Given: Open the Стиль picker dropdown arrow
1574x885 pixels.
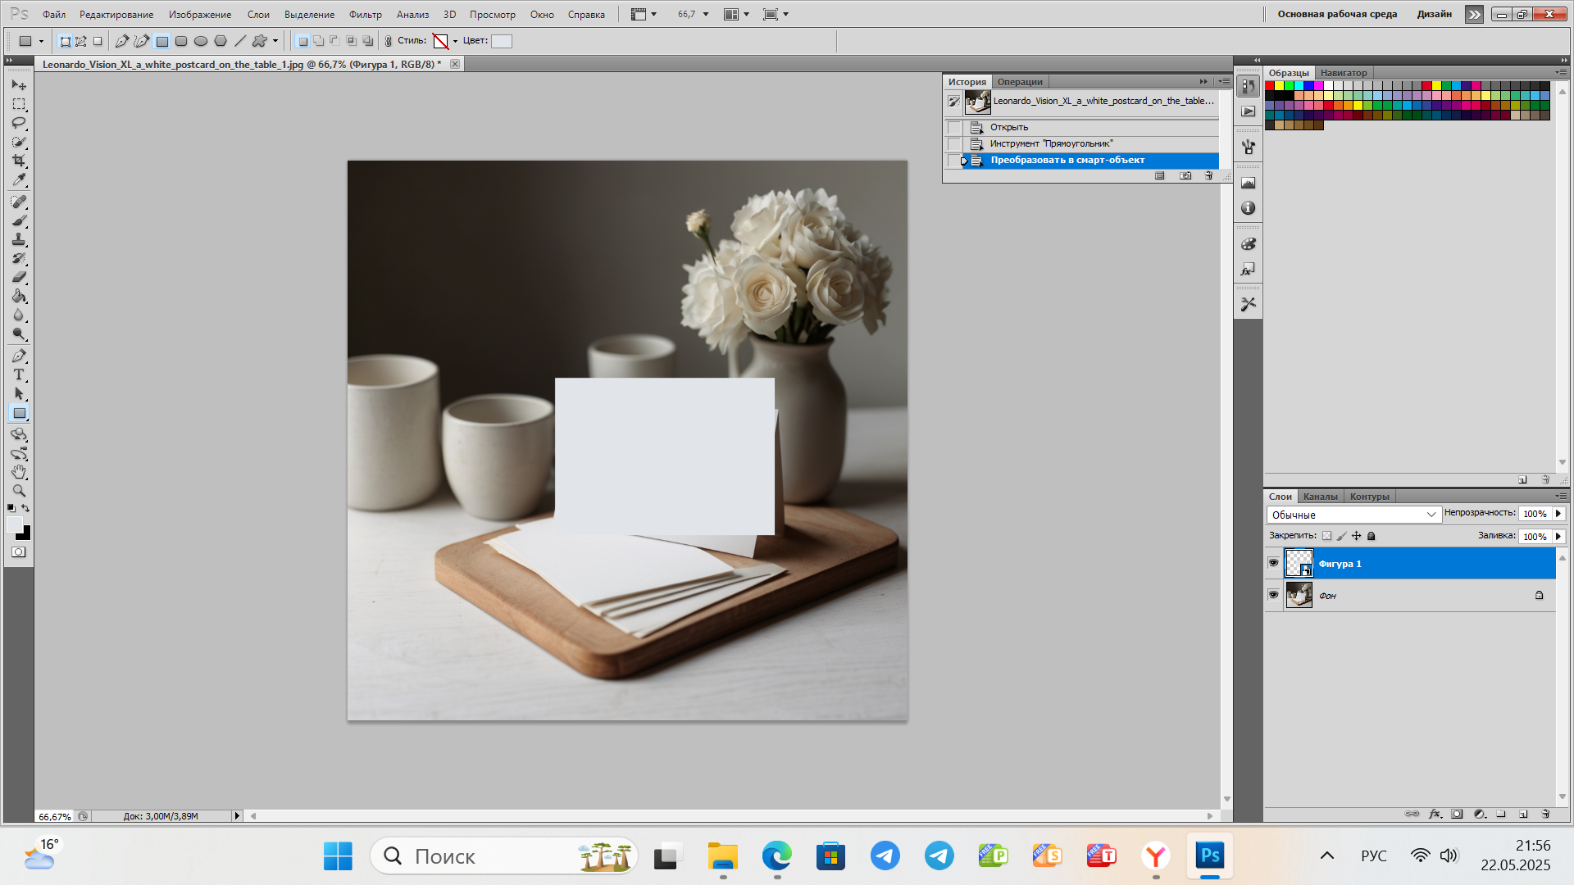Looking at the screenshot, I should pos(455,41).
